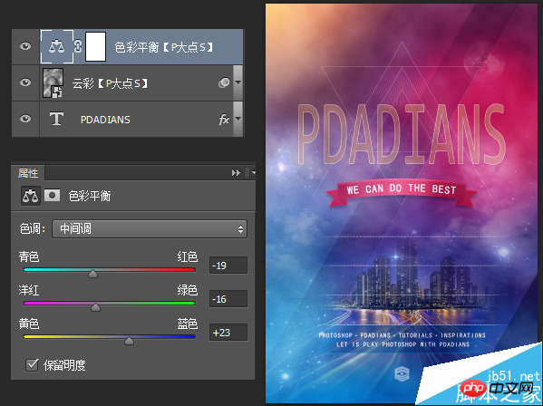Viewport: 543px width, 406px height.
Task: Hide the 色彩平衡 adjustment layer
Action: point(25,46)
